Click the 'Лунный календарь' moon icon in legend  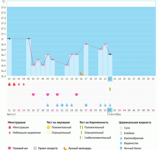(x=65, y=148)
